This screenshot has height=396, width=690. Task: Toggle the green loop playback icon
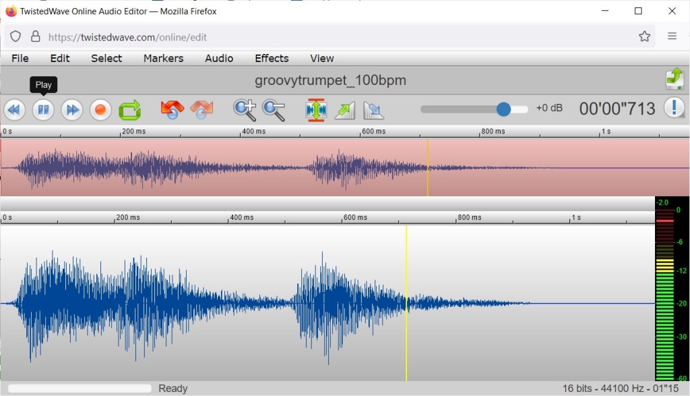click(x=129, y=109)
